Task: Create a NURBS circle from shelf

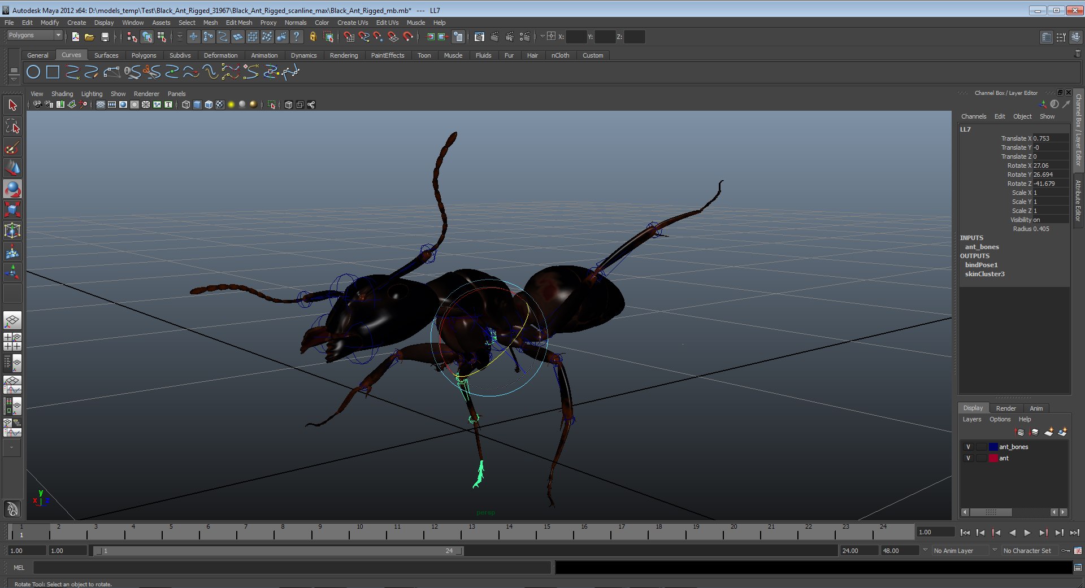Action: [x=33, y=72]
